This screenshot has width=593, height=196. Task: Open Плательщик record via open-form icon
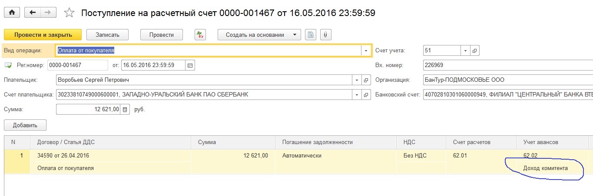366,80
